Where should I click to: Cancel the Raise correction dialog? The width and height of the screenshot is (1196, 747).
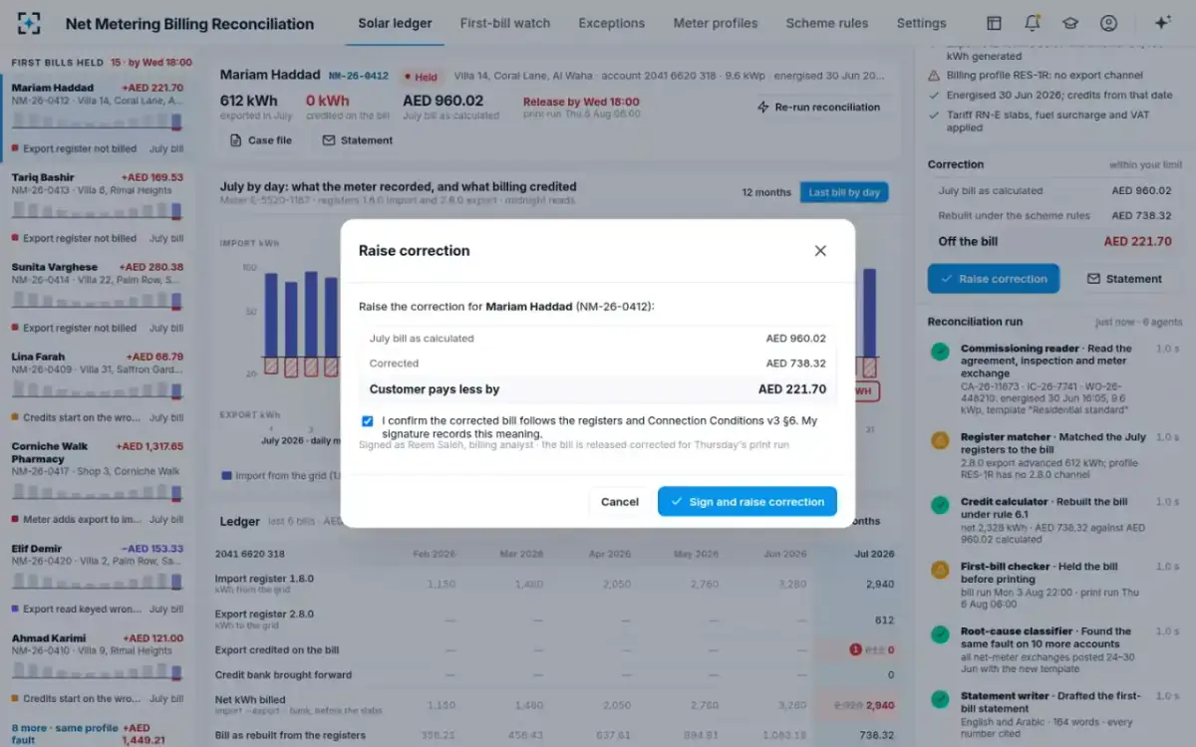click(620, 501)
